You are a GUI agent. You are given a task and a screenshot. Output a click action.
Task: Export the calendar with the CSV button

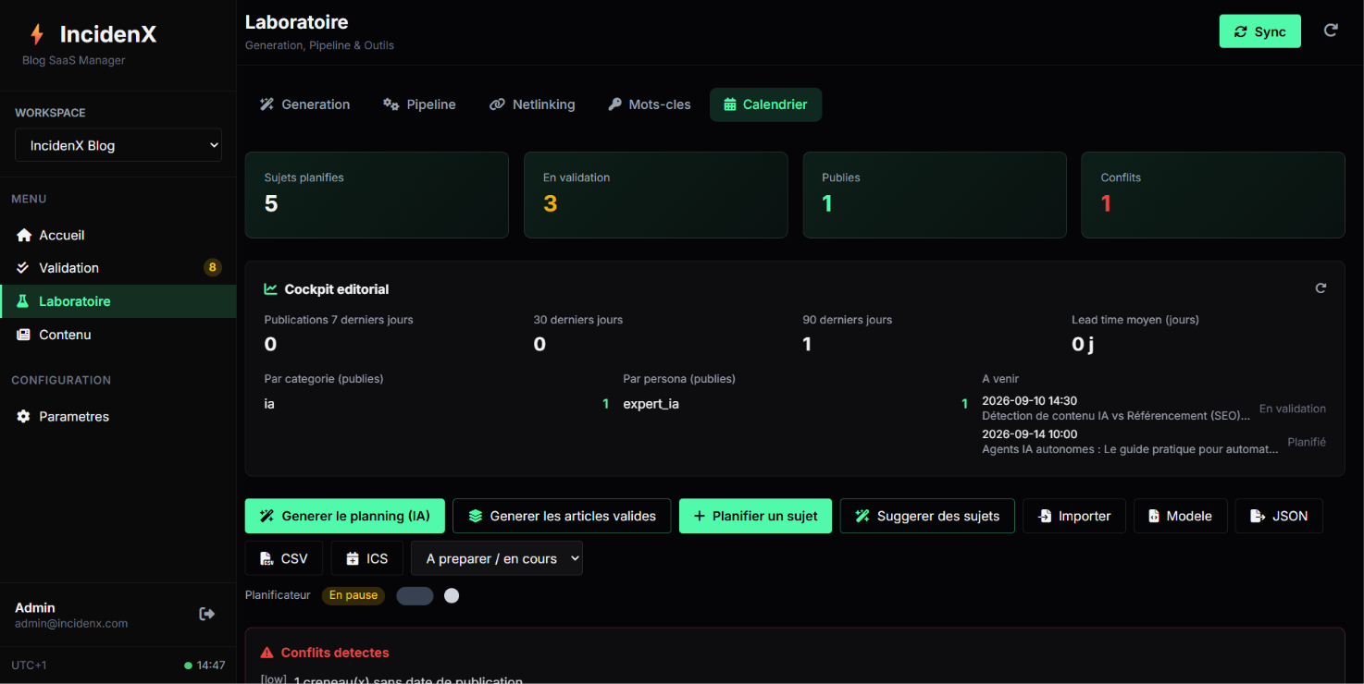tap(283, 558)
